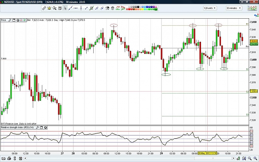Select the ruler measuring tool

tap(44, 8)
